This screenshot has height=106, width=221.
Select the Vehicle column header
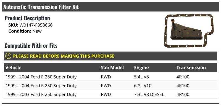[13, 67]
